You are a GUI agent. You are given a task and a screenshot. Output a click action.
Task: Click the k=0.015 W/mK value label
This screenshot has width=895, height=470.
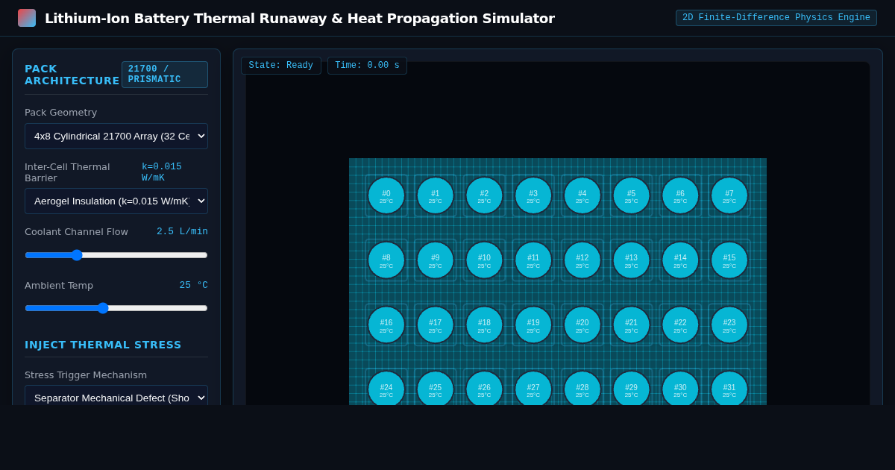click(162, 172)
